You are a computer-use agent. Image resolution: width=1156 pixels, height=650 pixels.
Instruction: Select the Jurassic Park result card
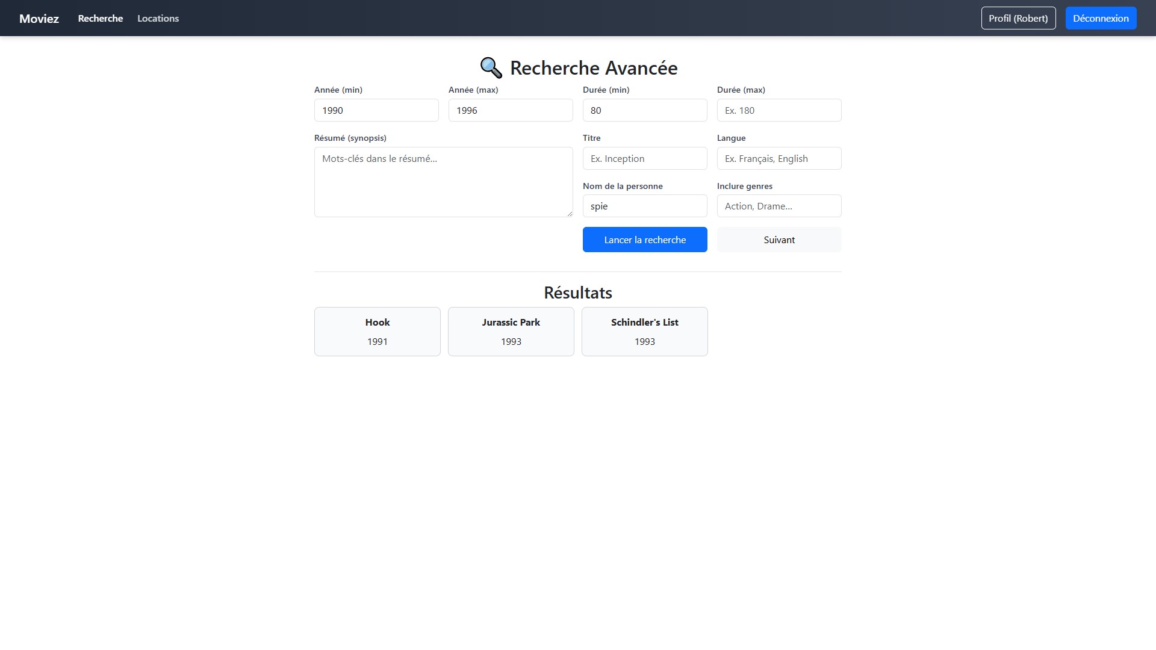511,332
